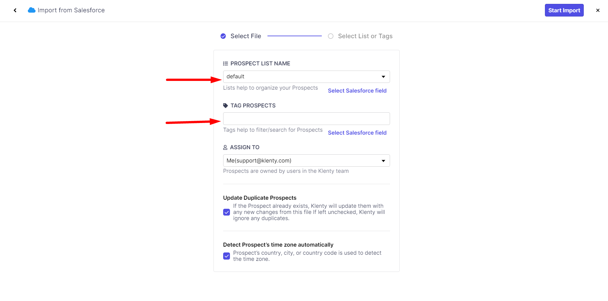Screen dimensions: 608x301
Task: Click the Salesforce cloud icon
Action: 31,10
